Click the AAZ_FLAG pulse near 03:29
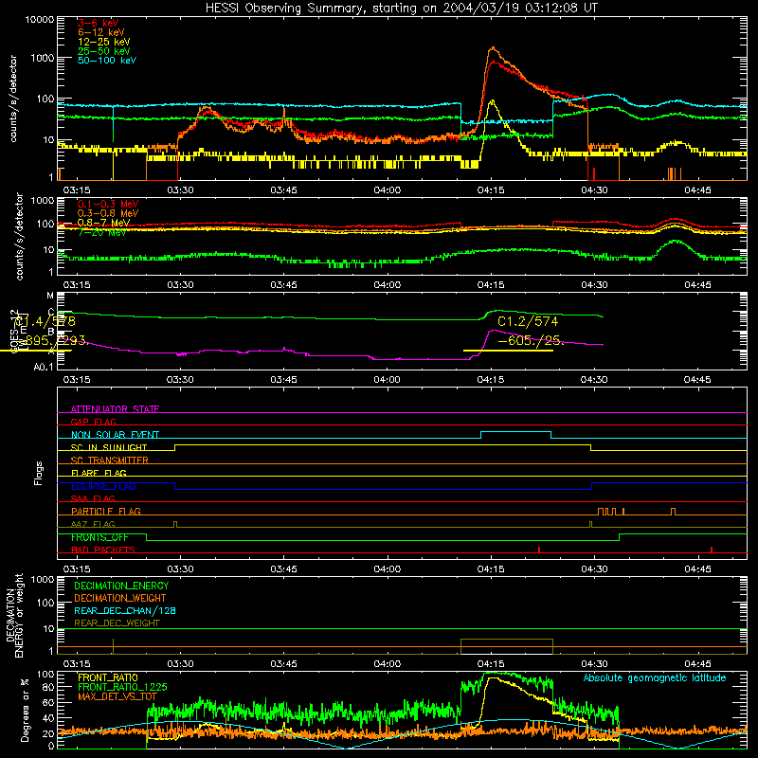Screen dimensions: 758x758 click(x=175, y=524)
